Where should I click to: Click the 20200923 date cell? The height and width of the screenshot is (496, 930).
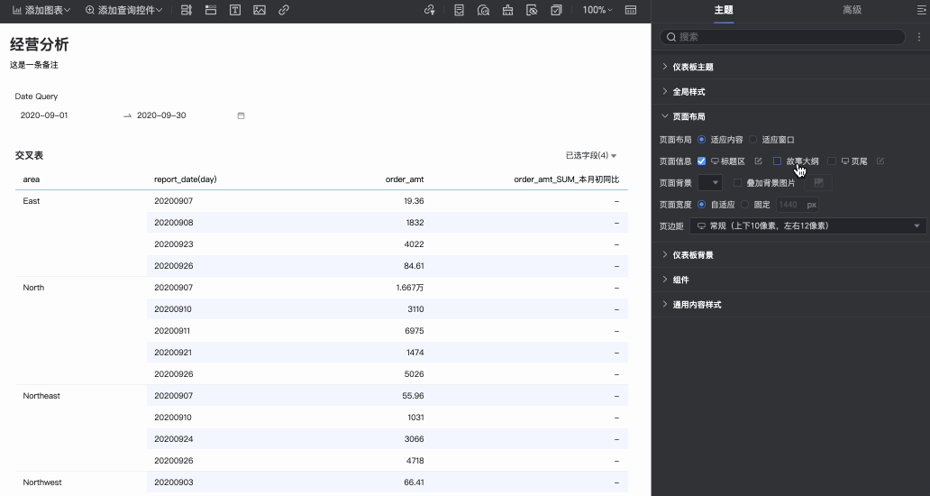174,244
